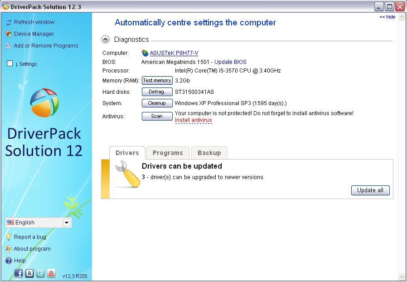Click the About program link
407x282 pixels.
point(32,249)
